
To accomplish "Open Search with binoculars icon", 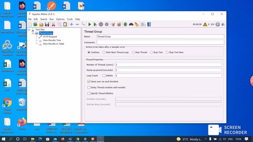I will [131, 24].
